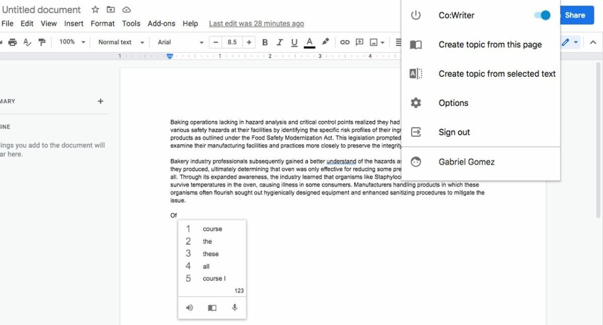
Task: Click the pencil editing mode icon
Action: pos(566,42)
